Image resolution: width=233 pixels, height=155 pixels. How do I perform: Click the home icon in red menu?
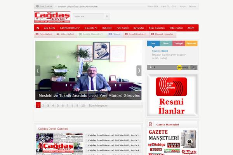pyautogui.click(x=38, y=28)
